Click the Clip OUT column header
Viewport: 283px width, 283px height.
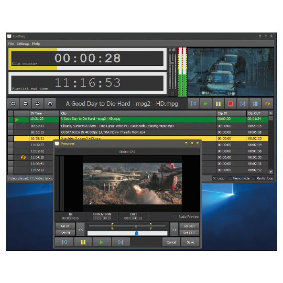(x=257, y=113)
